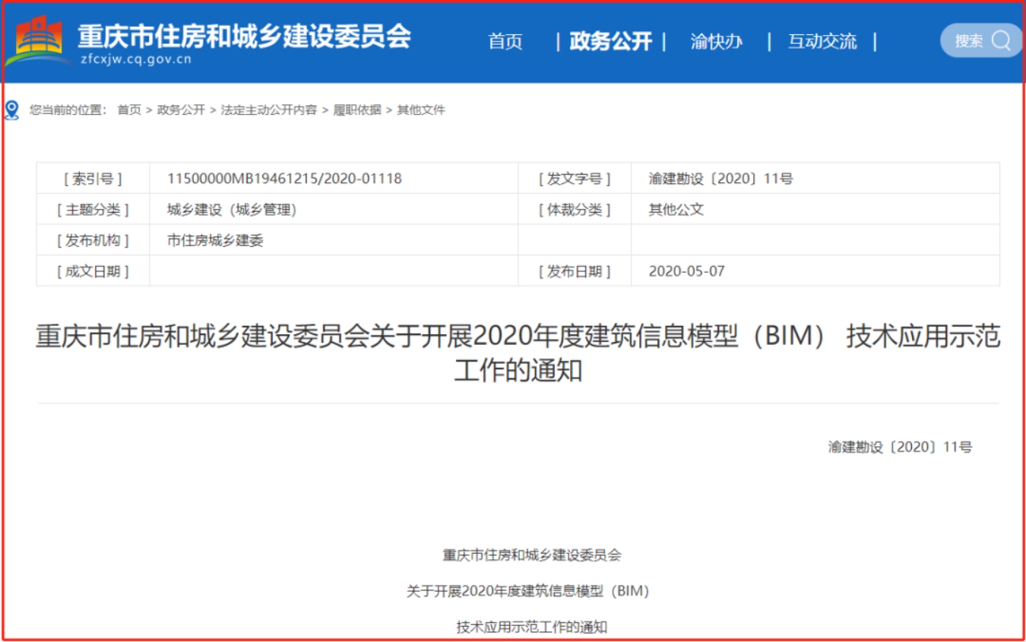Image resolution: width=1026 pixels, height=642 pixels.
Task: Click the site title 重庆市住房和城乡建设委员会
Action: (244, 34)
